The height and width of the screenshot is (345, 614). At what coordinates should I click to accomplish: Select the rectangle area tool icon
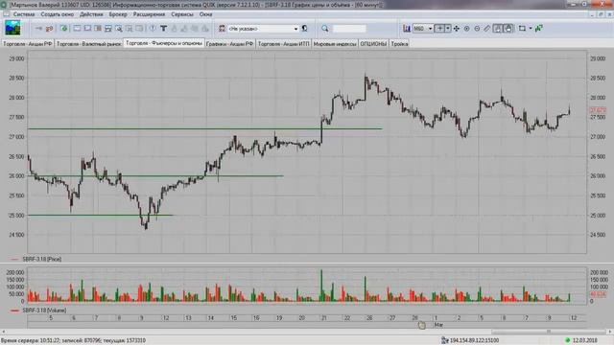tap(522, 29)
